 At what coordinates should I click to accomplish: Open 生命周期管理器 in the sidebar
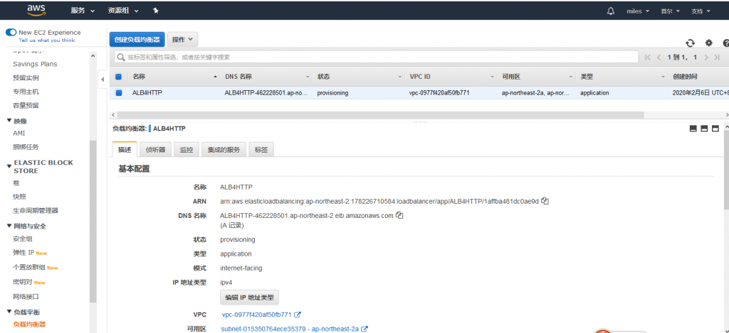click(36, 211)
